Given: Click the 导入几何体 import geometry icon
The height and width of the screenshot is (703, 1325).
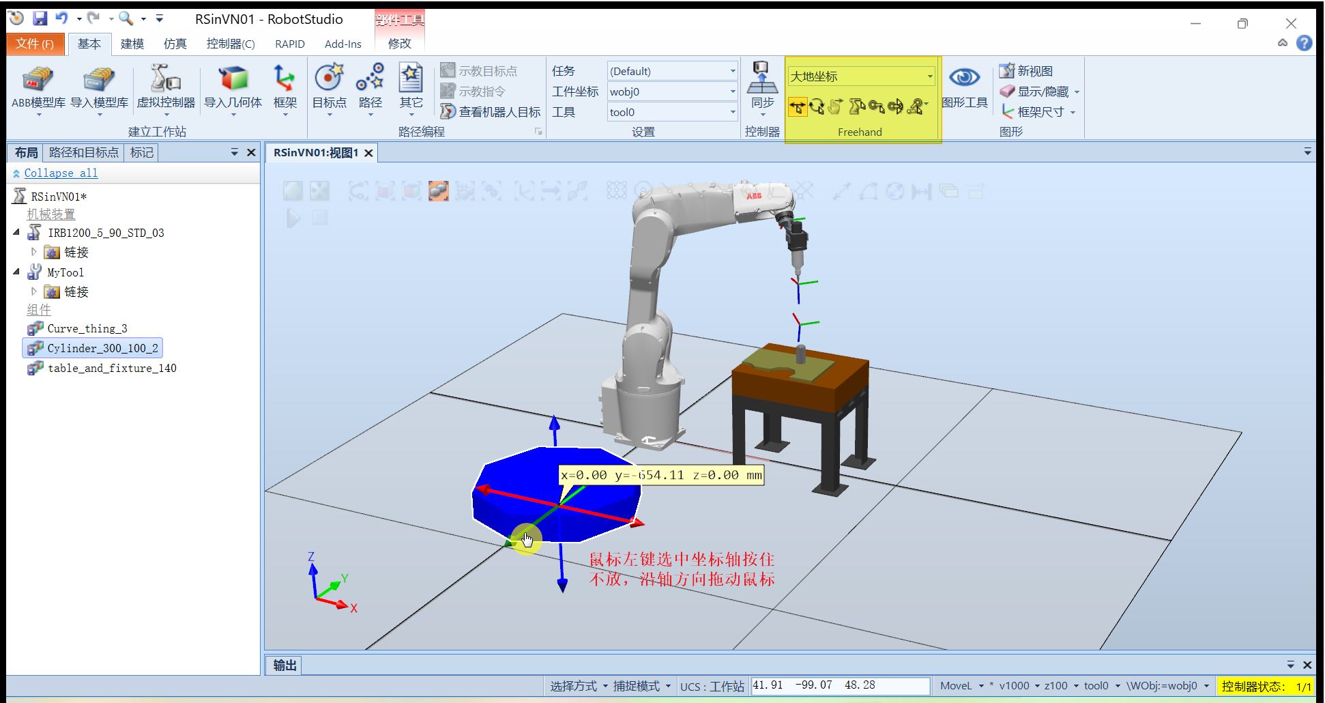Looking at the screenshot, I should pyautogui.click(x=233, y=80).
